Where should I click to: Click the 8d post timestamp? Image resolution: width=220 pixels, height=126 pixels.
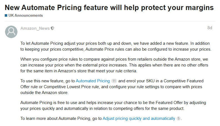(210, 28)
